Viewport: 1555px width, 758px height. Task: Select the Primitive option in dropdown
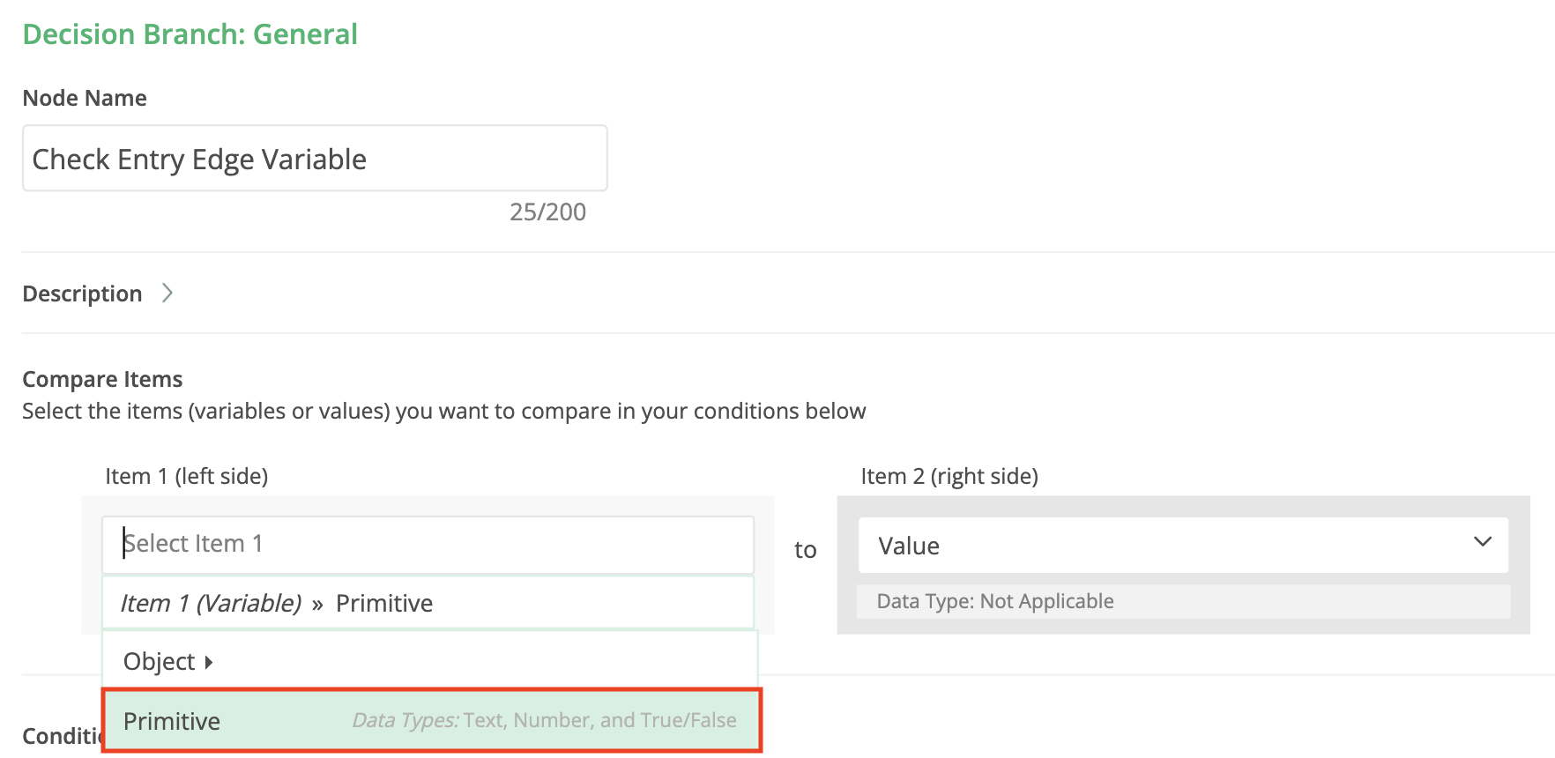click(172, 721)
